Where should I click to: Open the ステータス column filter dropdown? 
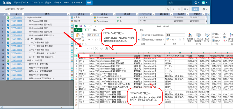point(154,14)
